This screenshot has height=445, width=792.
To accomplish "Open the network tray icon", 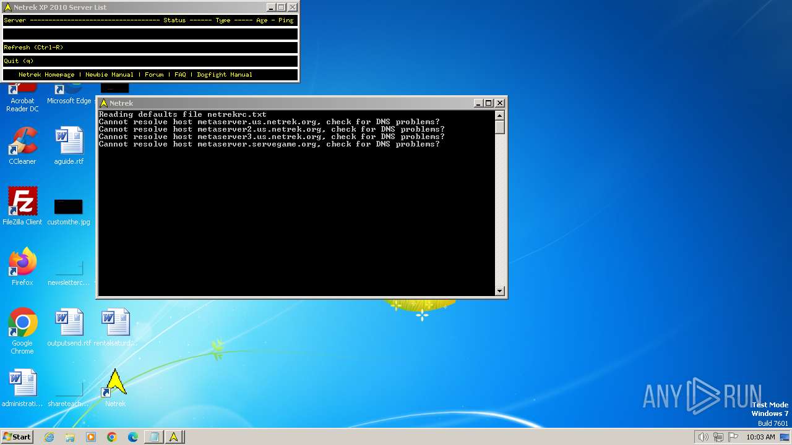I will pyautogui.click(x=718, y=437).
